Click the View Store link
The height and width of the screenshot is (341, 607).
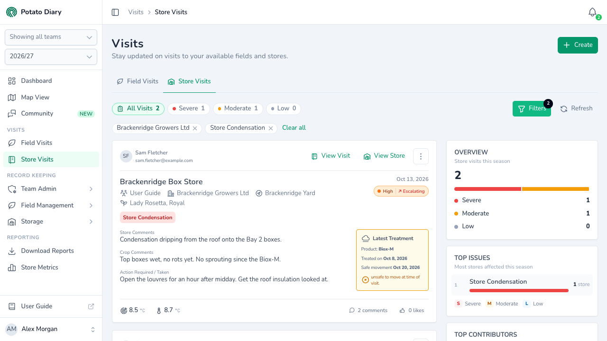[x=384, y=156]
